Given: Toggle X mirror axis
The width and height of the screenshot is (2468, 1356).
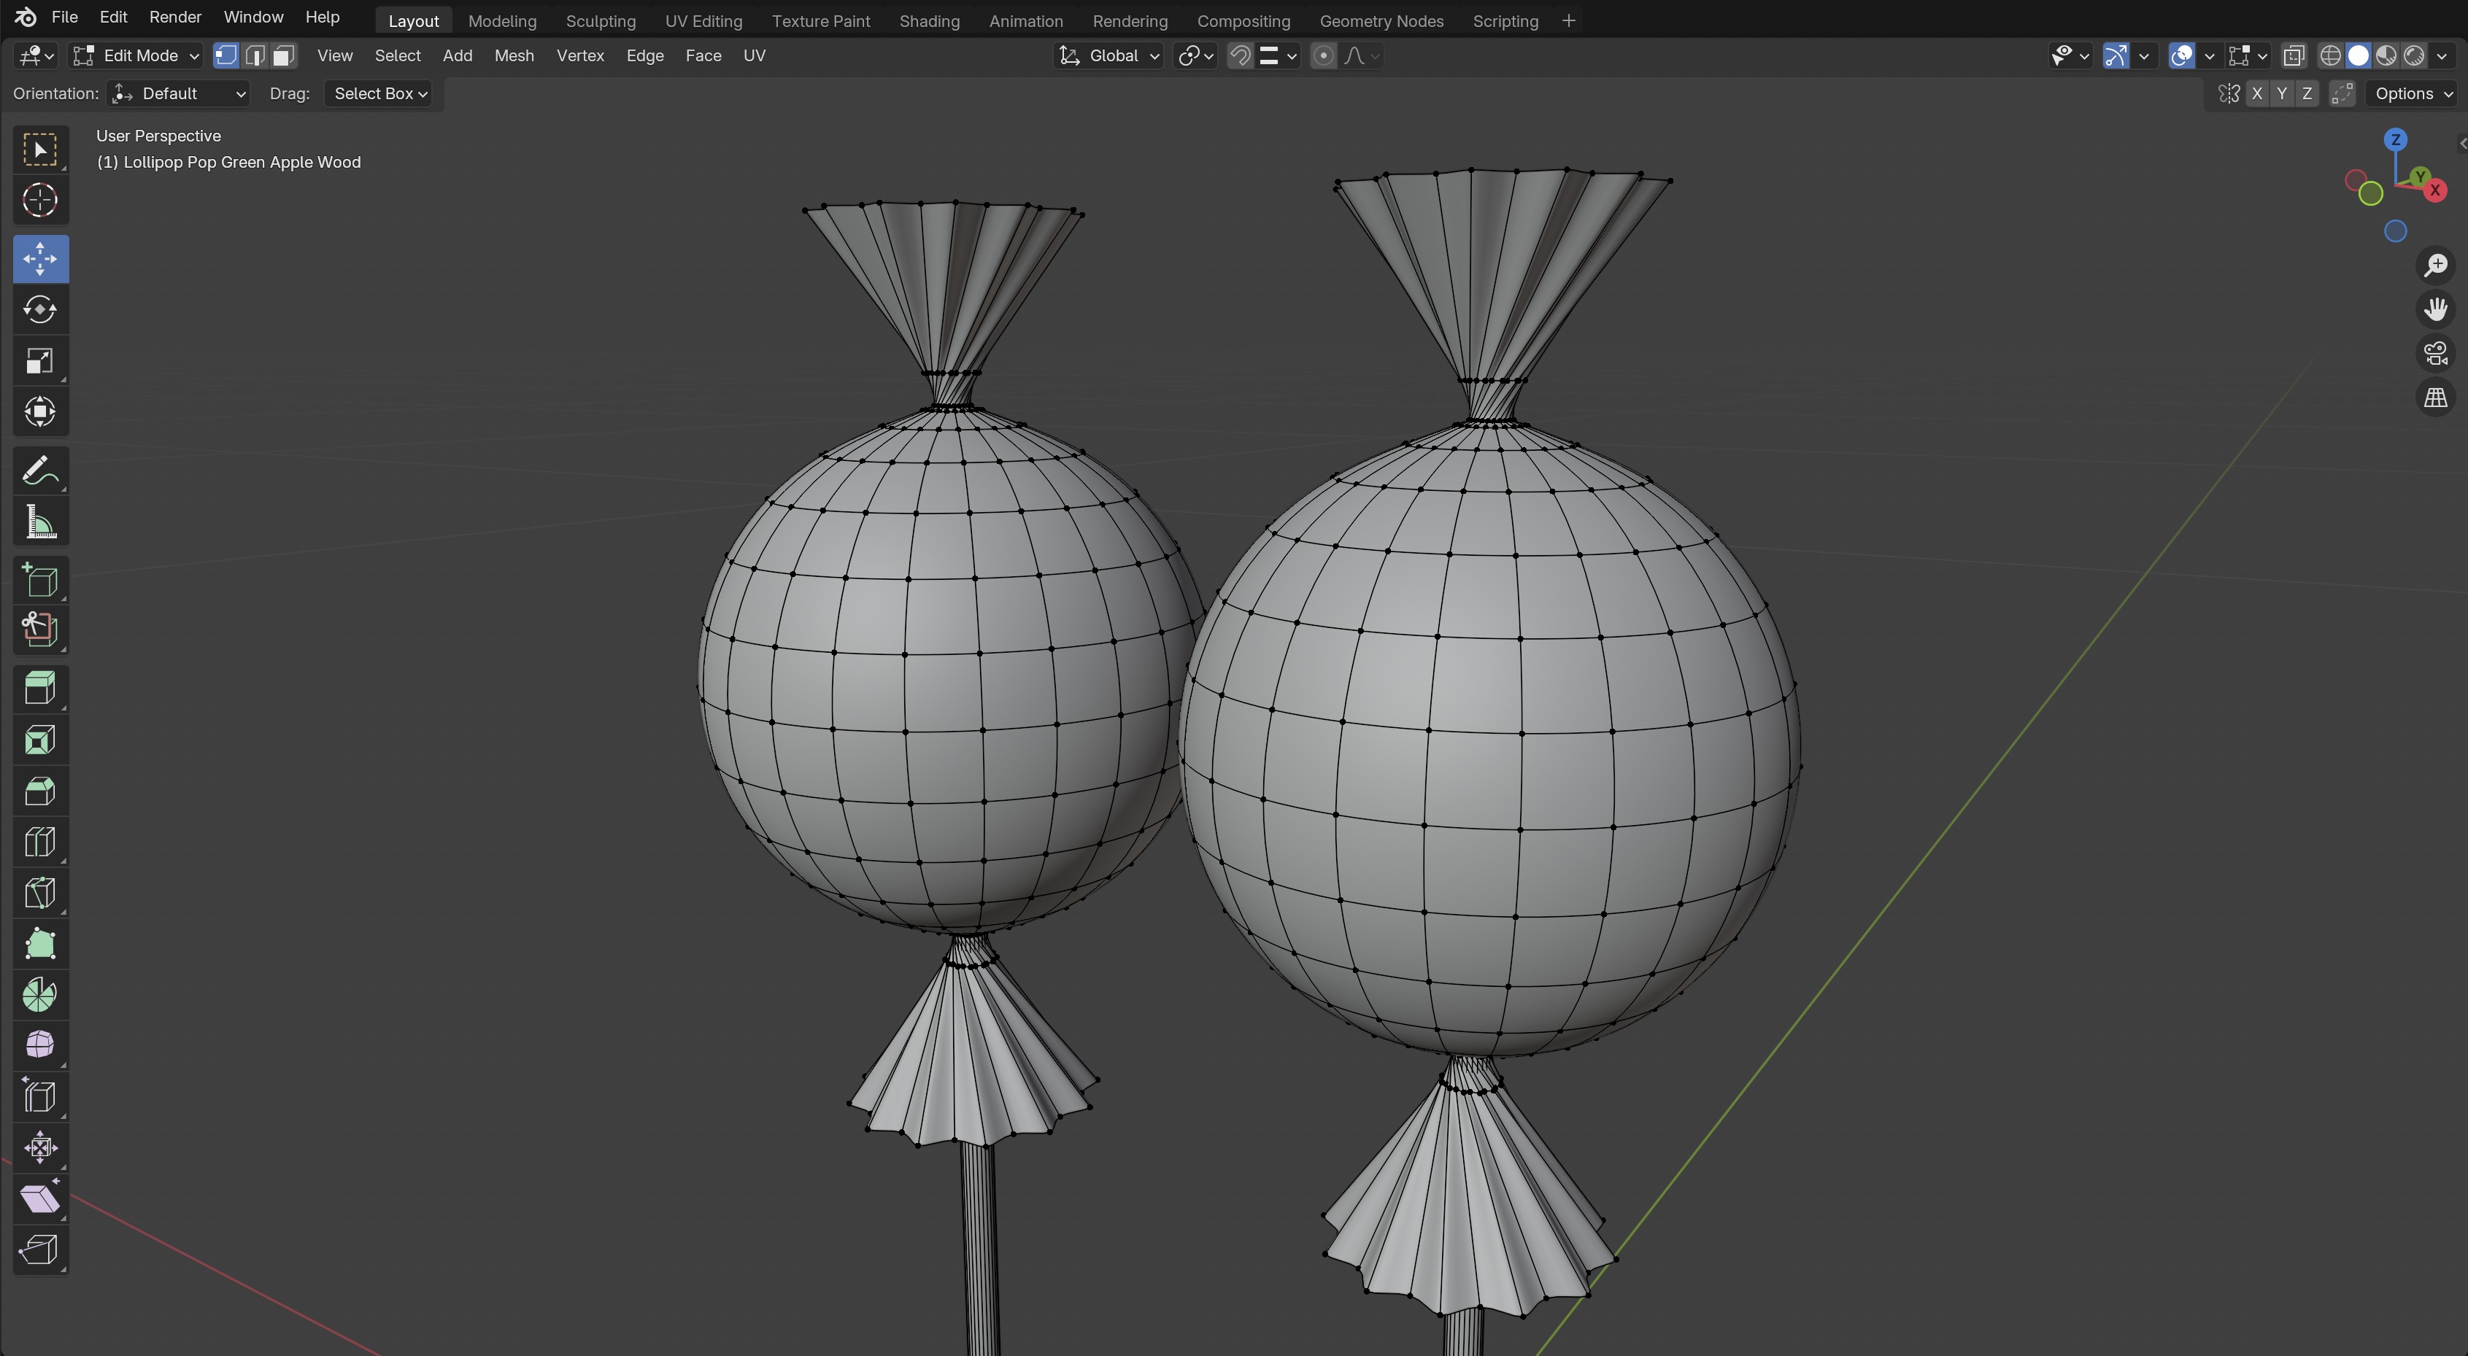Looking at the screenshot, I should [x=2257, y=94].
